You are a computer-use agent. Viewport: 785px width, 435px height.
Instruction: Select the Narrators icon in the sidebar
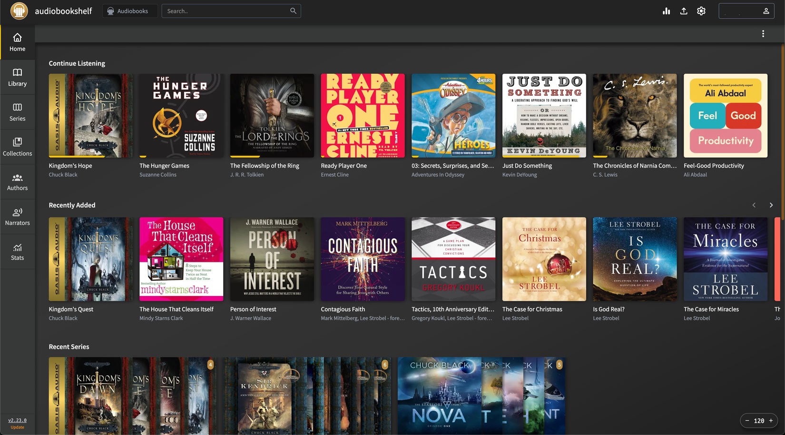pyautogui.click(x=18, y=216)
